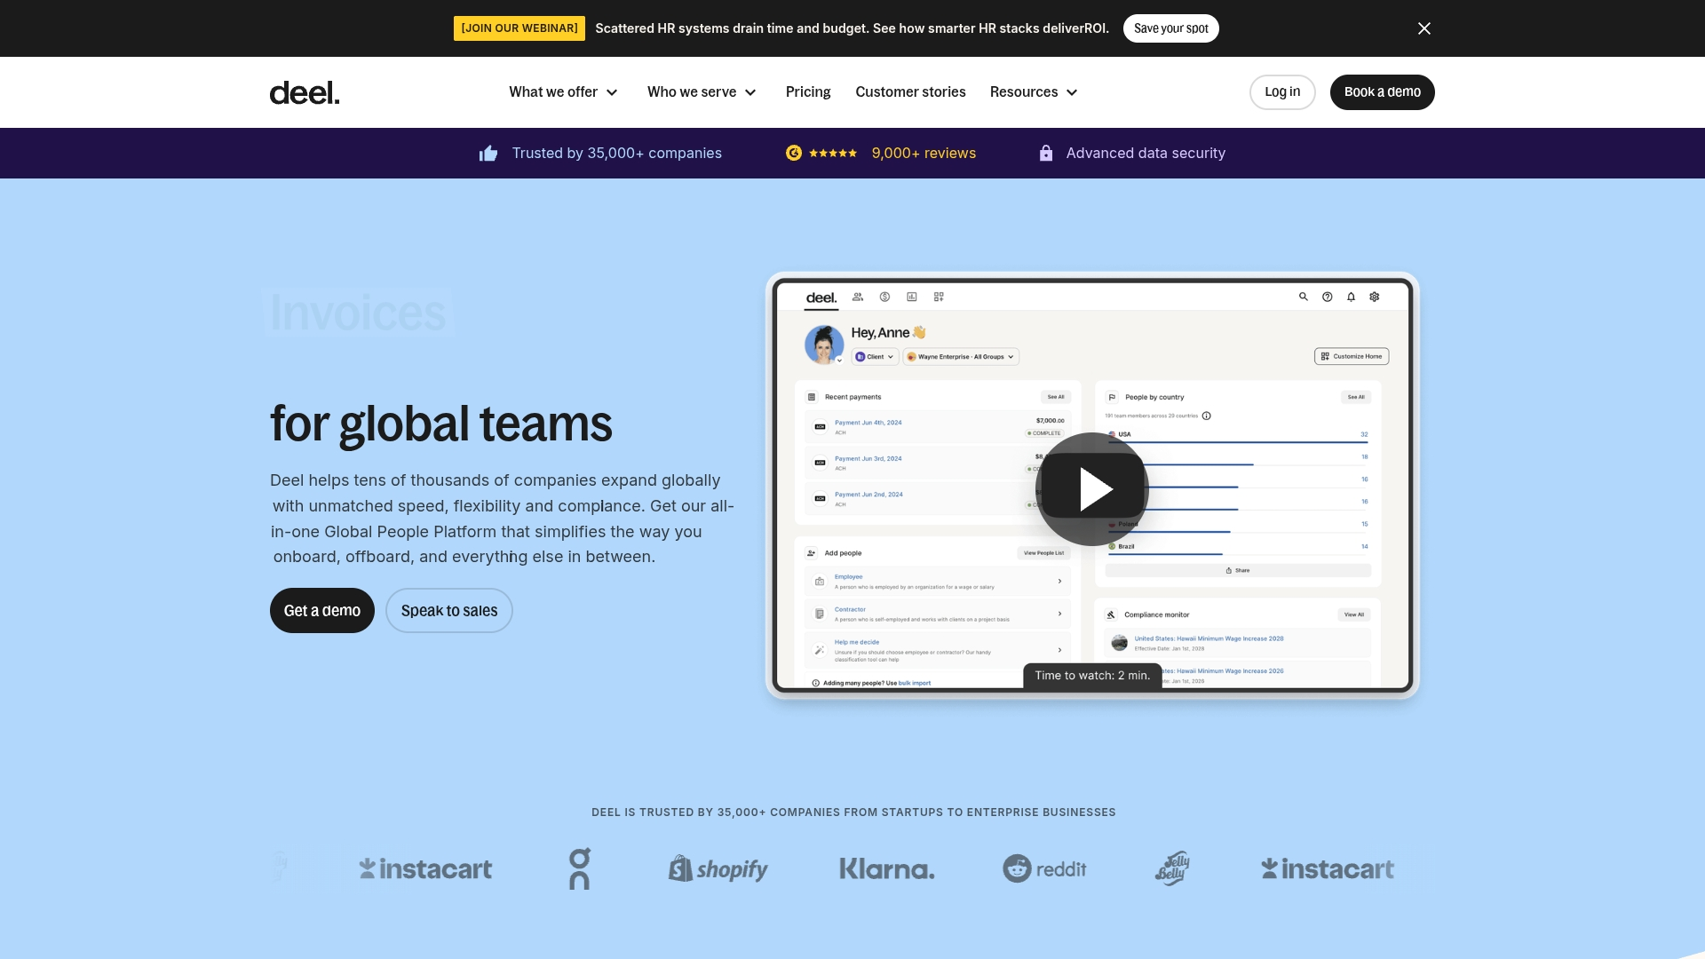Viewport: 1705px width, 959px height.
Task: Open the Client dropdown in dashboard
Action: coord(875,357)
